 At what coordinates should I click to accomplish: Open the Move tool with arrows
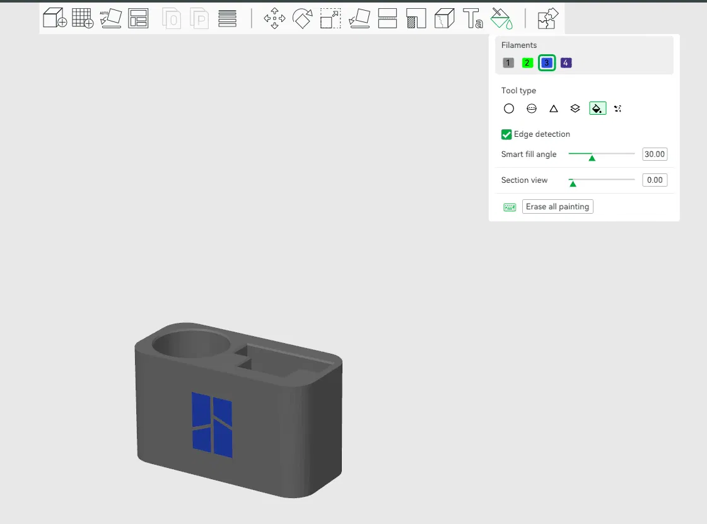(x=274, y=18)
